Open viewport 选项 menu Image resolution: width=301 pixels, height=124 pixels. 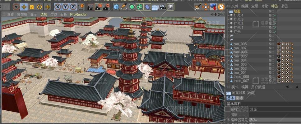(44, 14)
